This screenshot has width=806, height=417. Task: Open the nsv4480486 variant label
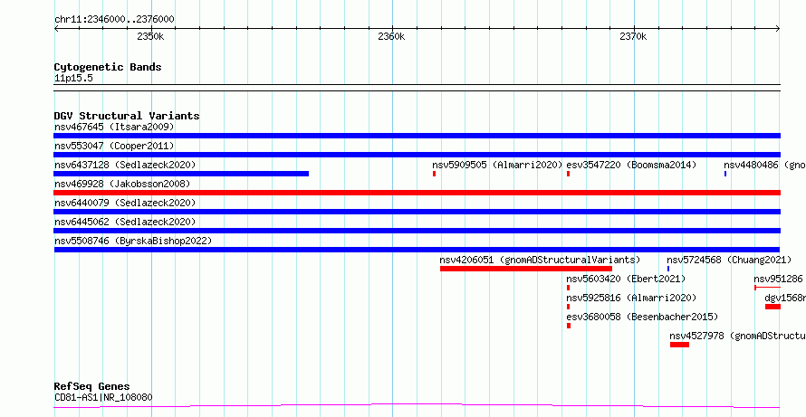coord(764,165)
